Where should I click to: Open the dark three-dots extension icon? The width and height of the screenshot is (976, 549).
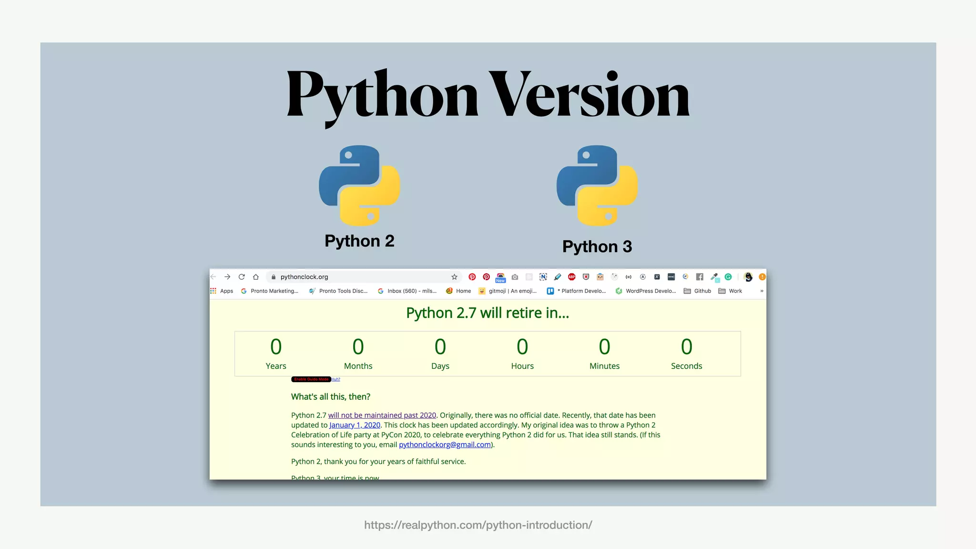coord(671,277)
